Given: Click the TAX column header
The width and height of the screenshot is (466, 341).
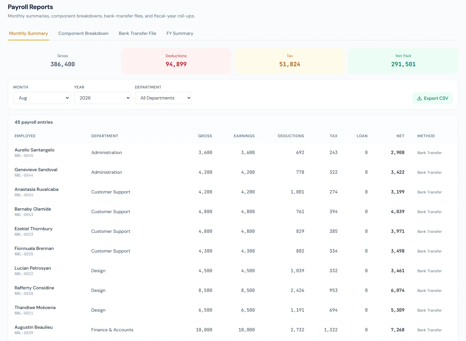Looking at the screenshot, I should [x=334, y=136].
